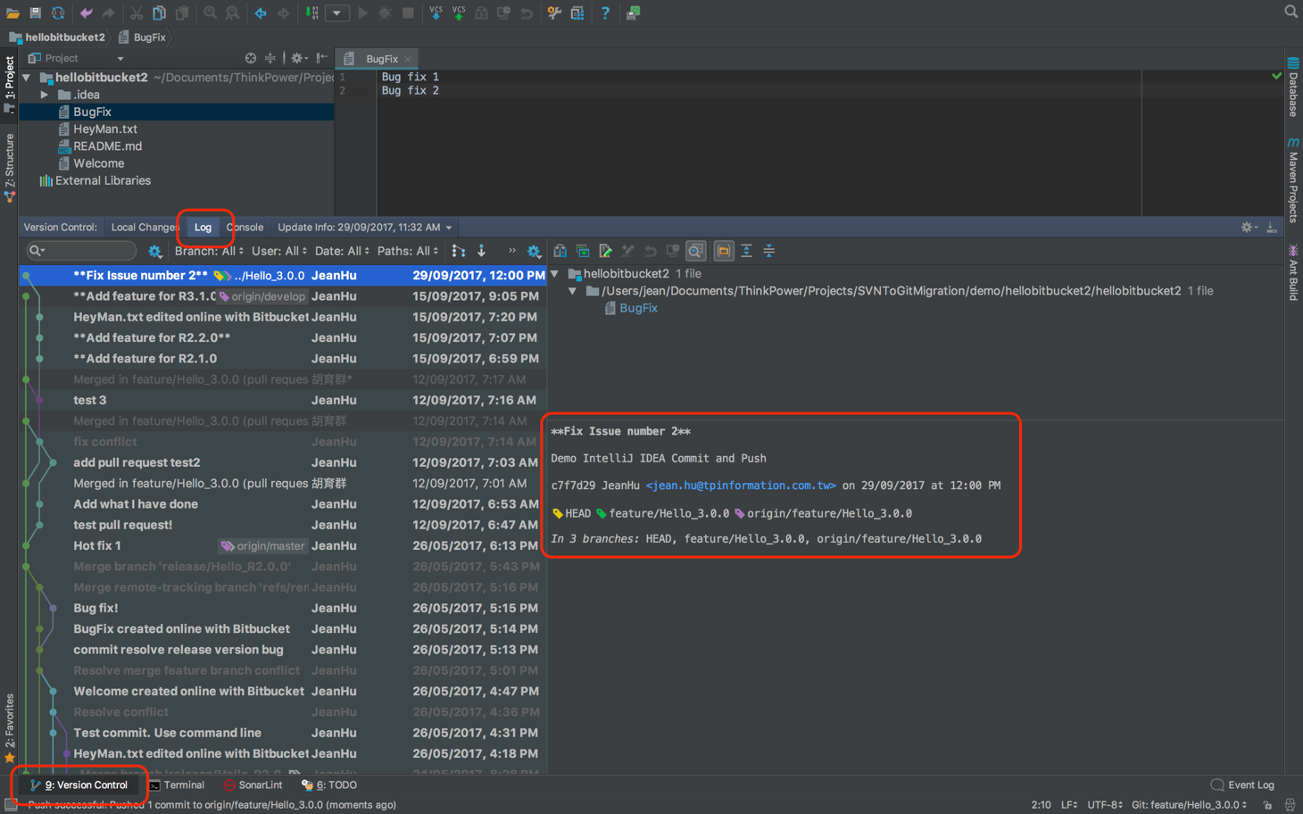
Task: Open the Terminal tool window
Action: click(x=177, y=785)
